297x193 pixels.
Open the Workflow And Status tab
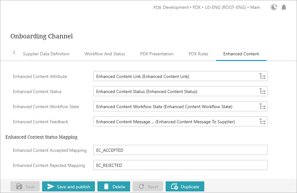point(105,54)
